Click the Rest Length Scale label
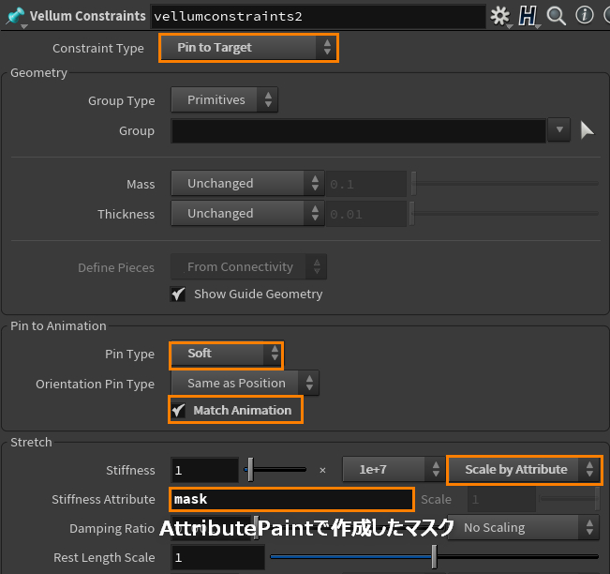The height and width of the screenshot is (574, 610). pyautogui.click(x=104, y=558)
